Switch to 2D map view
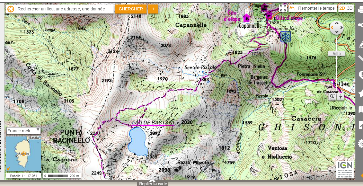This screenshot has height=186, width=363. tap(342, 8)
